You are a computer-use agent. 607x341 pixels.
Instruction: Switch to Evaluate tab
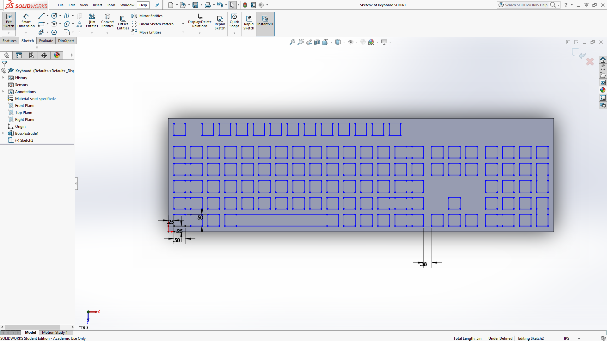click(46, 41)
